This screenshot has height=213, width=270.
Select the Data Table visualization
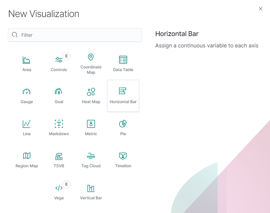(123, 64)
